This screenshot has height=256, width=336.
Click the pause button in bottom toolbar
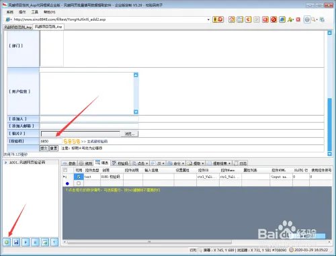pos(36,242)
